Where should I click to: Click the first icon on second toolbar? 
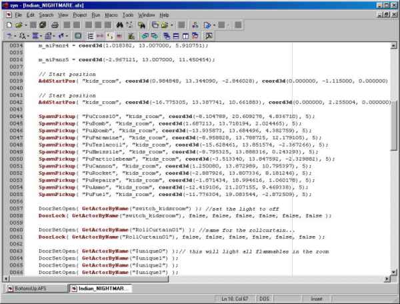click(x=9, y=36)
